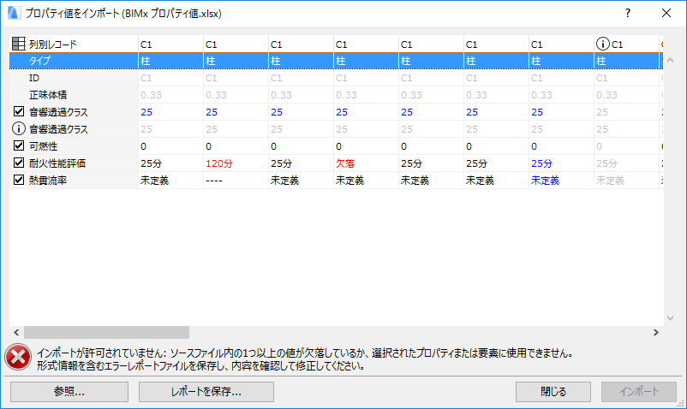Screen dimensions: 687x409
Task: Close the import dialog with the X button
Action: [x=666, y=13]
